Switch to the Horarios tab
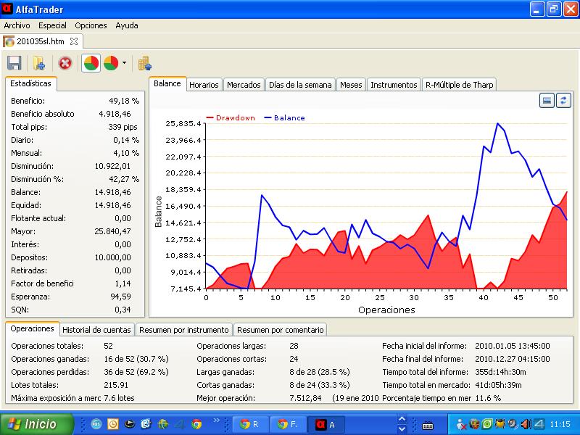Image resolution: width=580 pixels, height=435 pixels. click(204, 85)
